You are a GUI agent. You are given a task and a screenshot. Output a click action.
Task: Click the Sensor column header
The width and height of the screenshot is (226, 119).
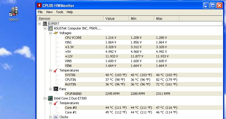click(x=70, y=18)
